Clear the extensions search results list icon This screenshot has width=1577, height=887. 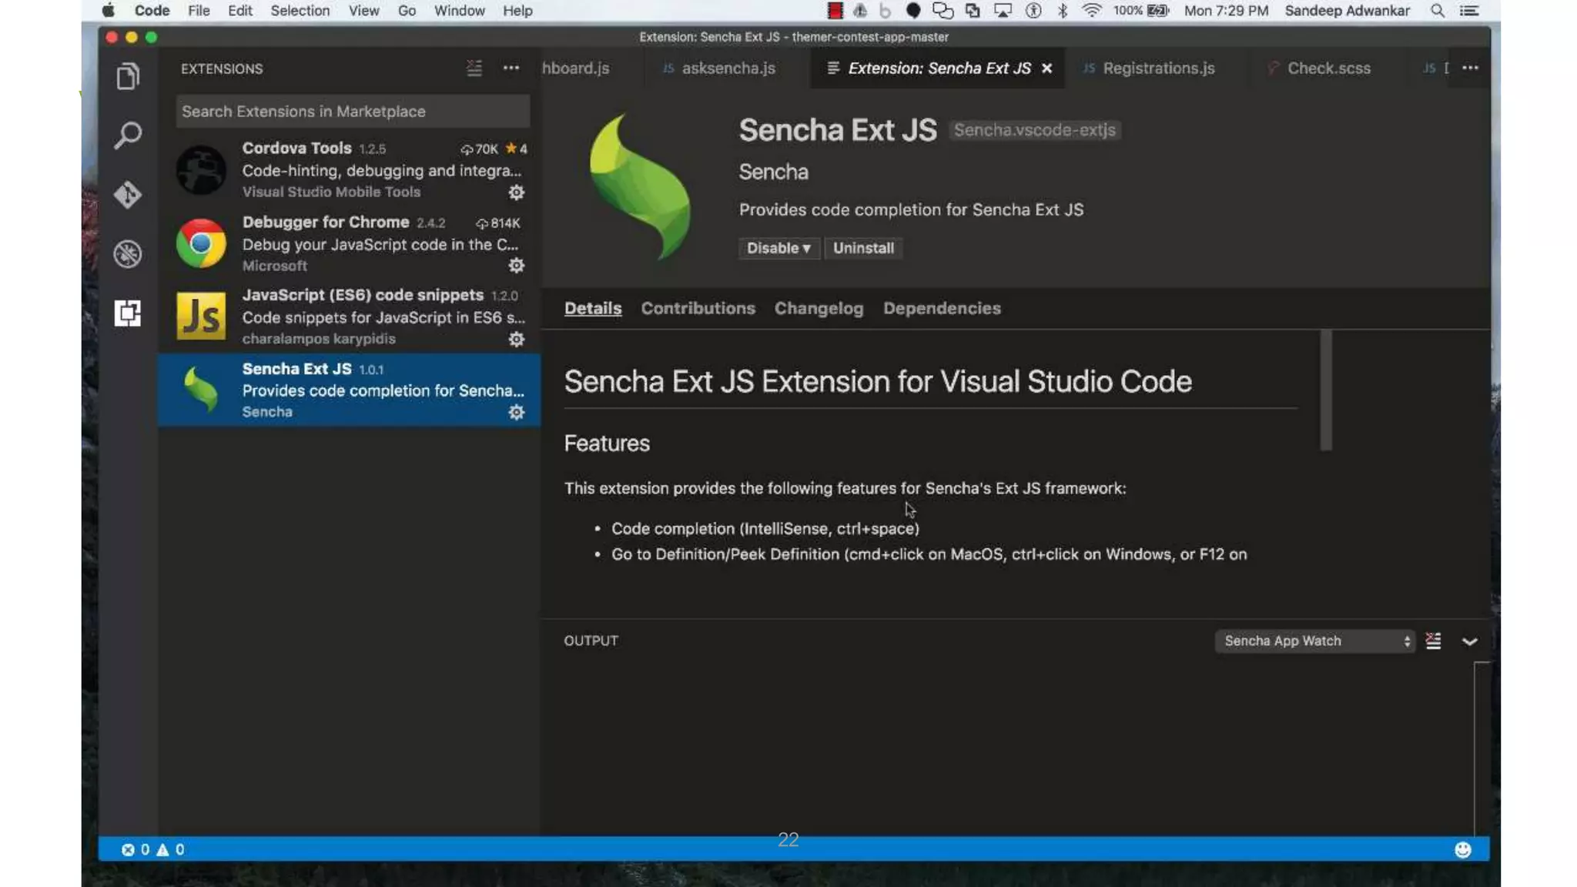pyautogui.click(x=474, y=69)
